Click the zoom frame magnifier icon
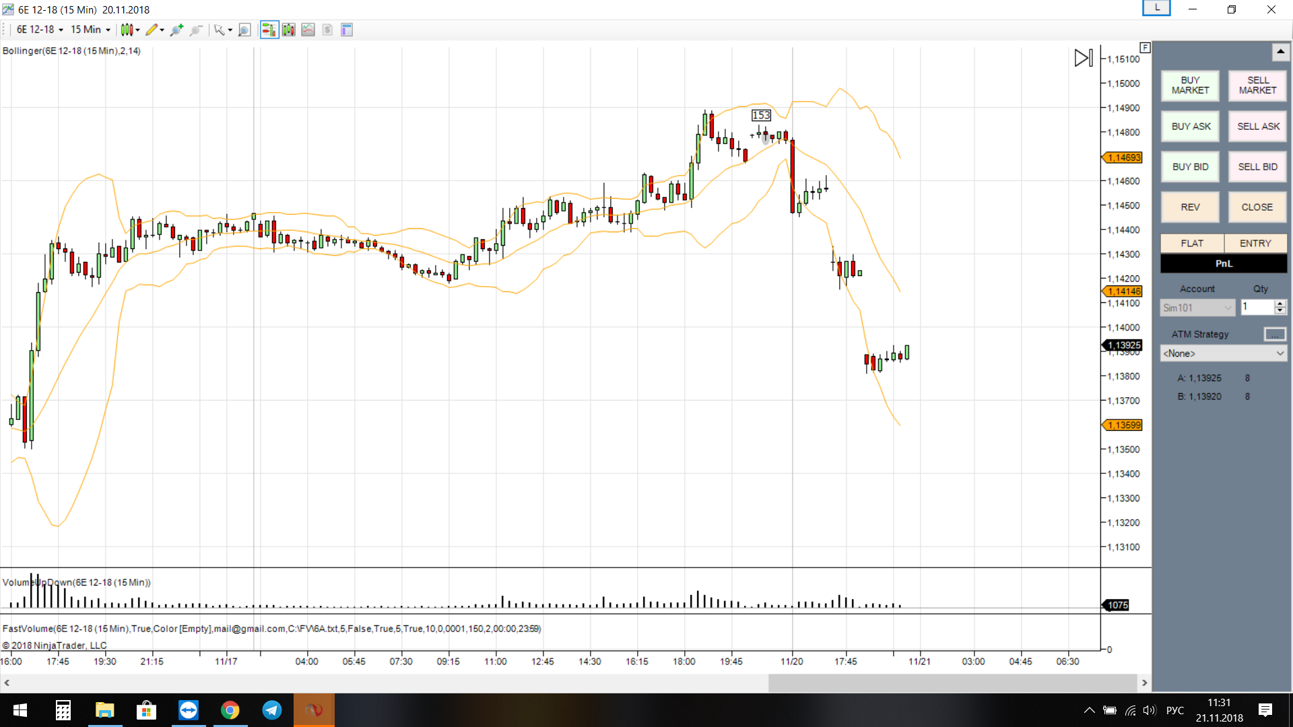 [x=244, y=30]
